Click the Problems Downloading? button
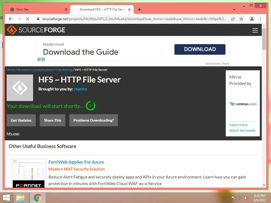Viewport: 271px width, 203px height. [x=94, y=120]
